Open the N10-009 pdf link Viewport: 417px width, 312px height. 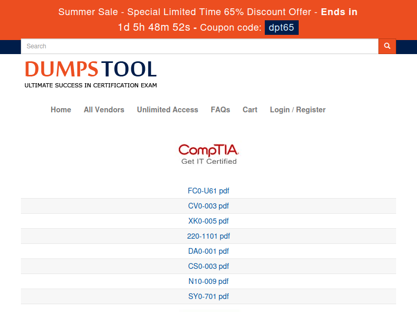click(x=208, y=281)
